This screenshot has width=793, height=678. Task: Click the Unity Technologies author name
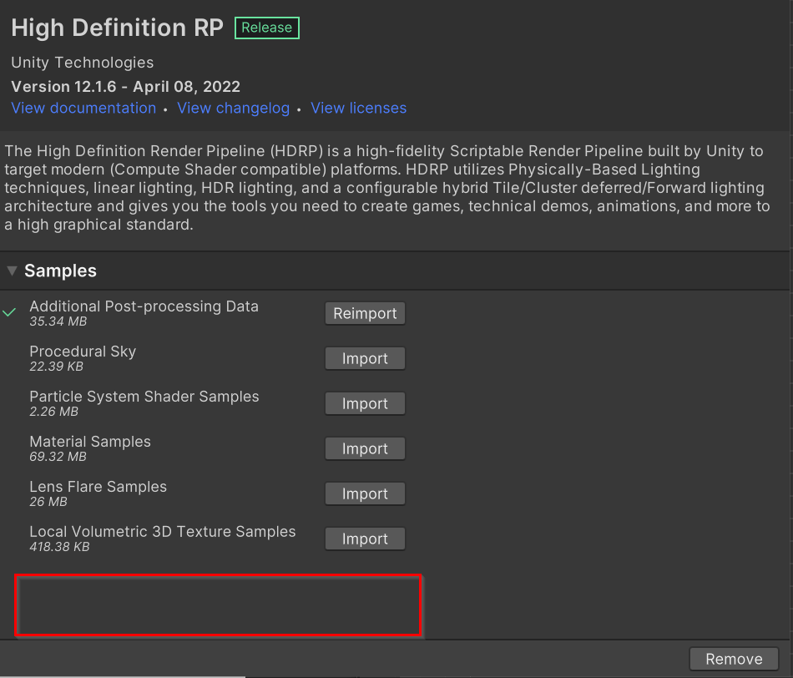tap(82, 63)
